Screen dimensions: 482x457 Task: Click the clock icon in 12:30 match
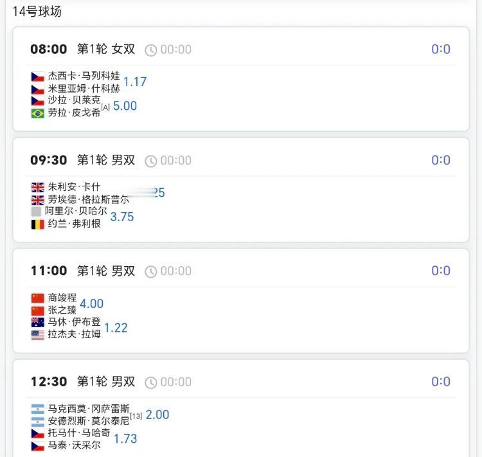coord(150,382)
